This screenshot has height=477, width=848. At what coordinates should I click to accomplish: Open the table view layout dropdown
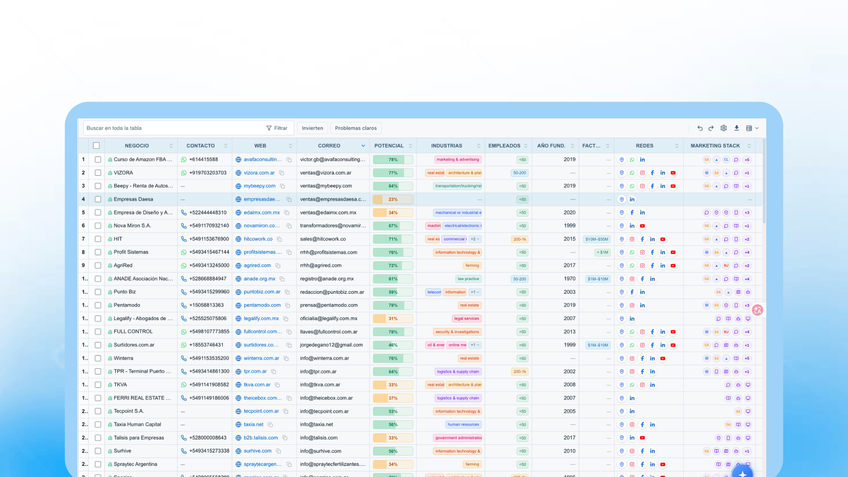tap(752, 128)
